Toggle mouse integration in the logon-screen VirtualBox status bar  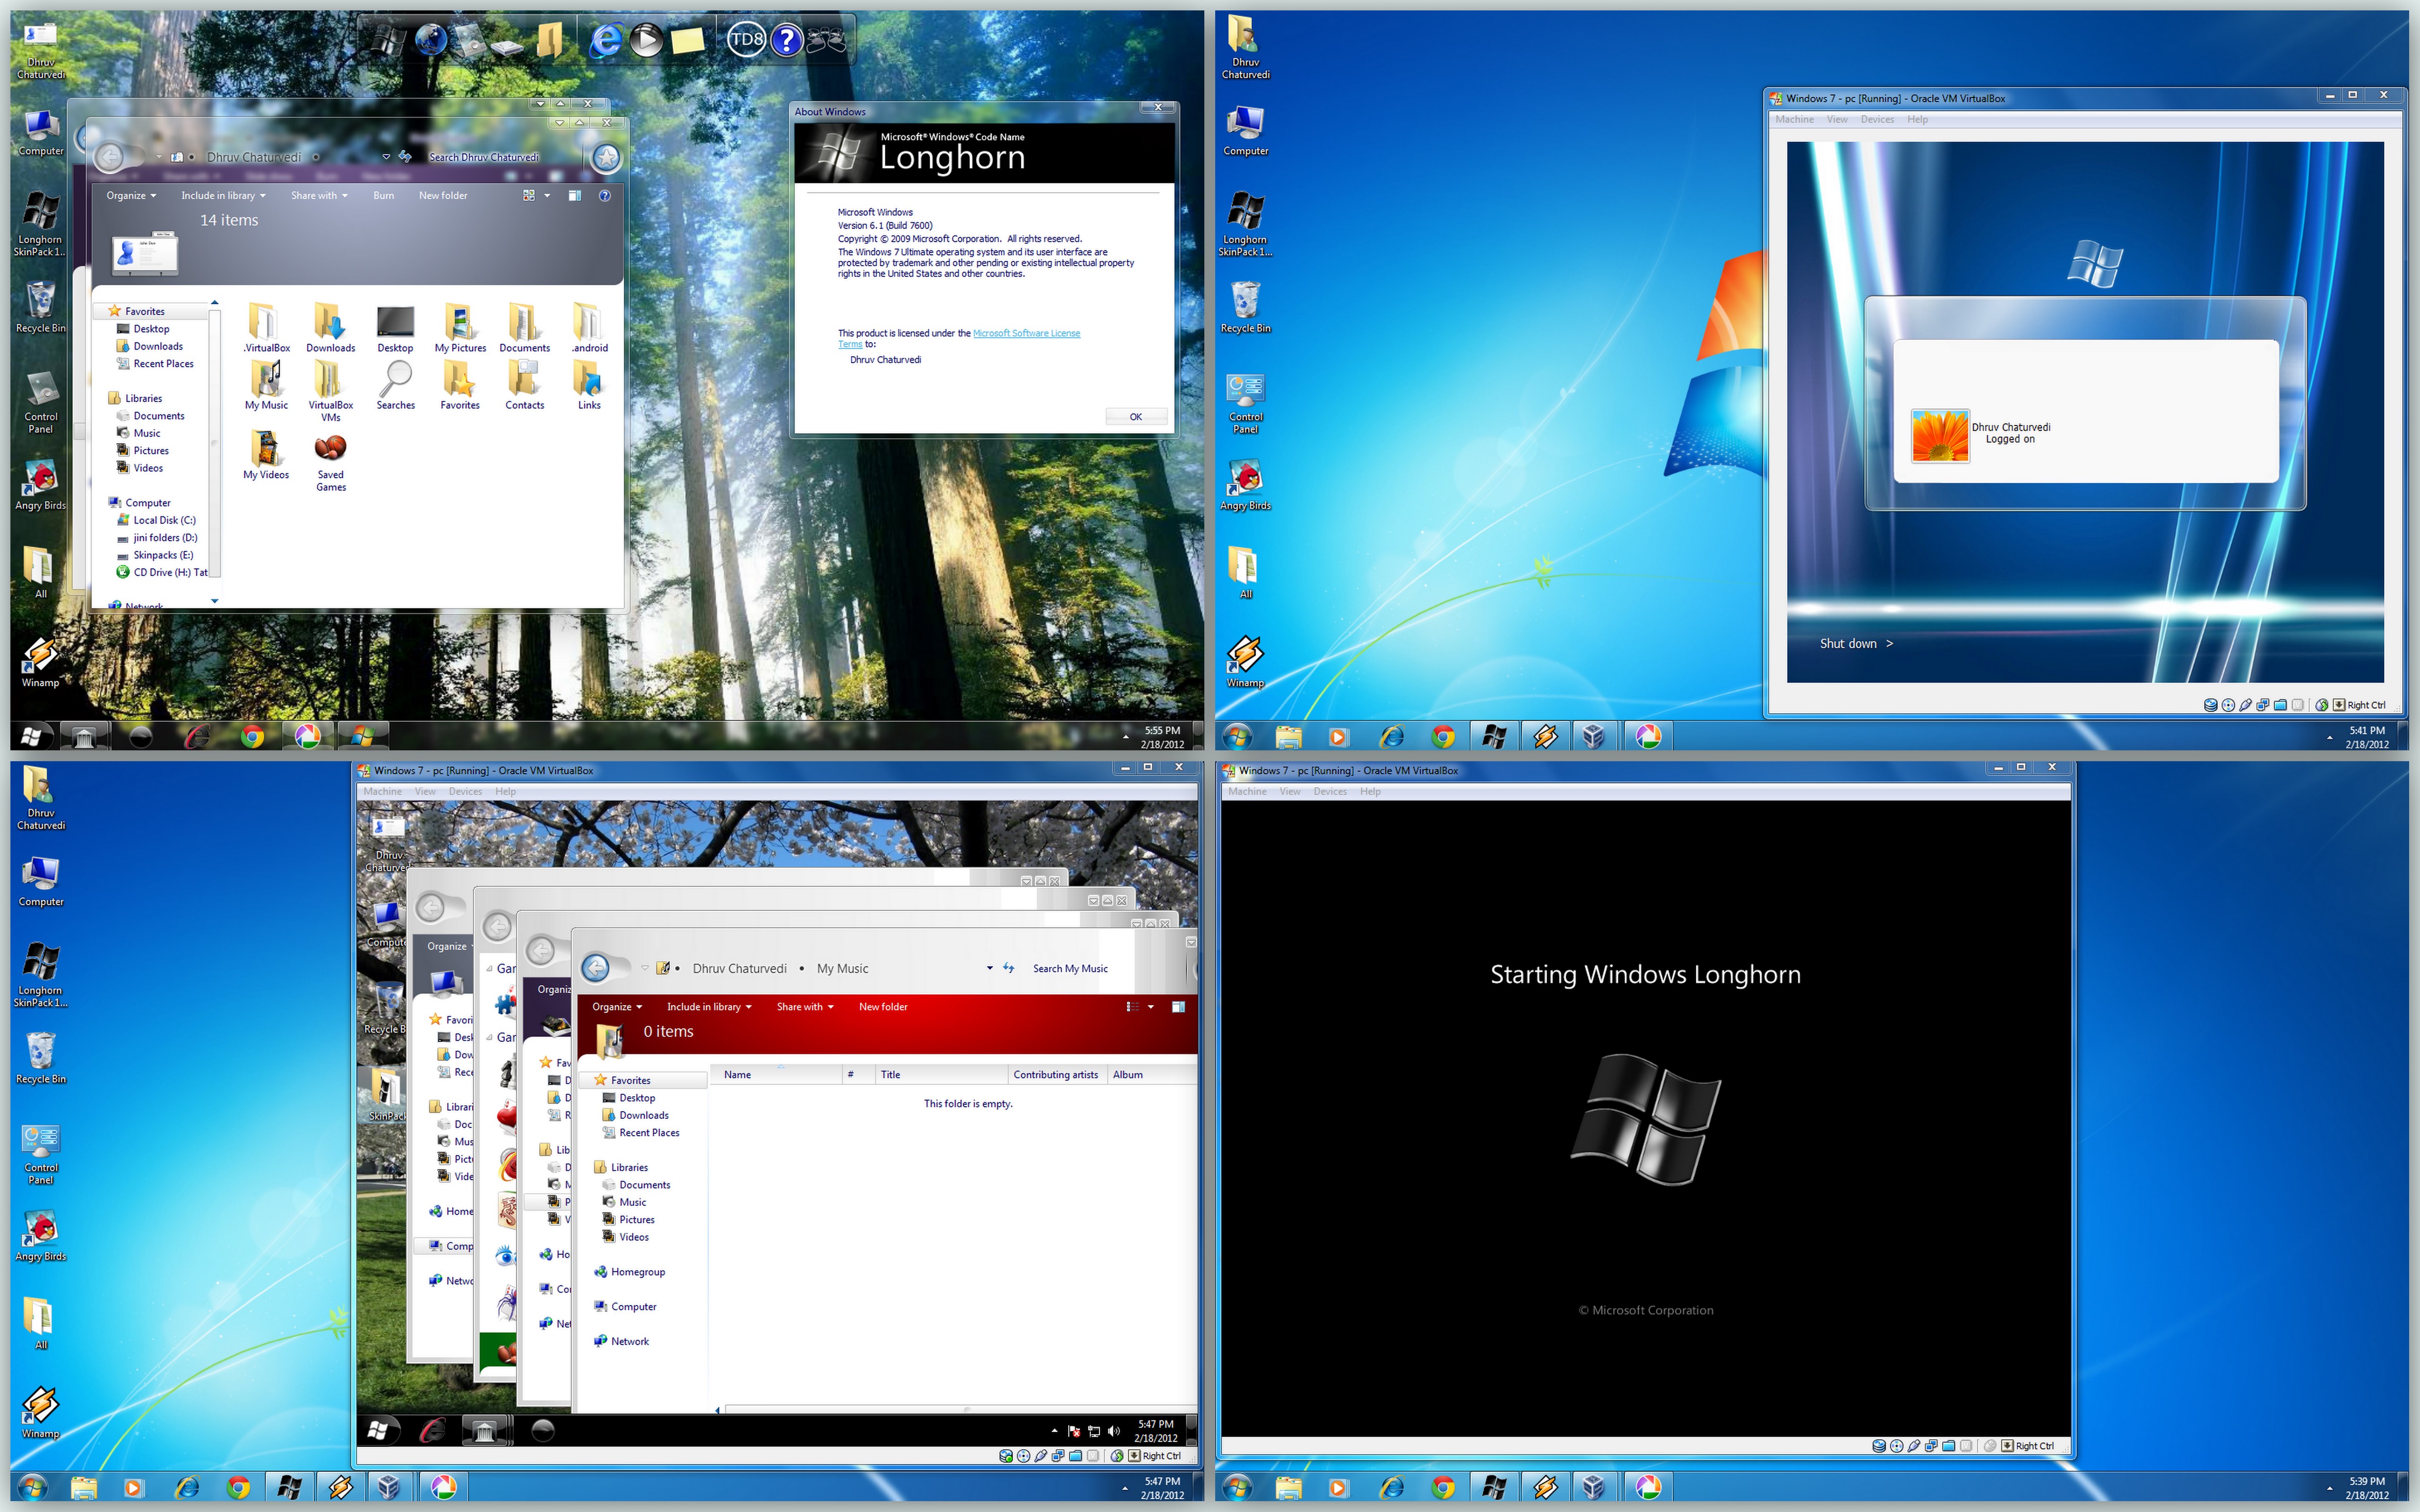point(2322,705)
